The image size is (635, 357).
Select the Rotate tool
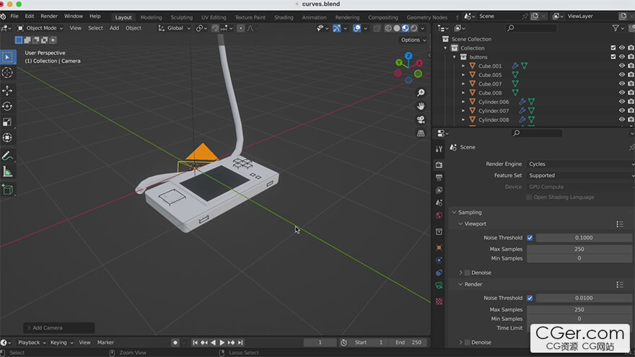click(x=7, y=106)
